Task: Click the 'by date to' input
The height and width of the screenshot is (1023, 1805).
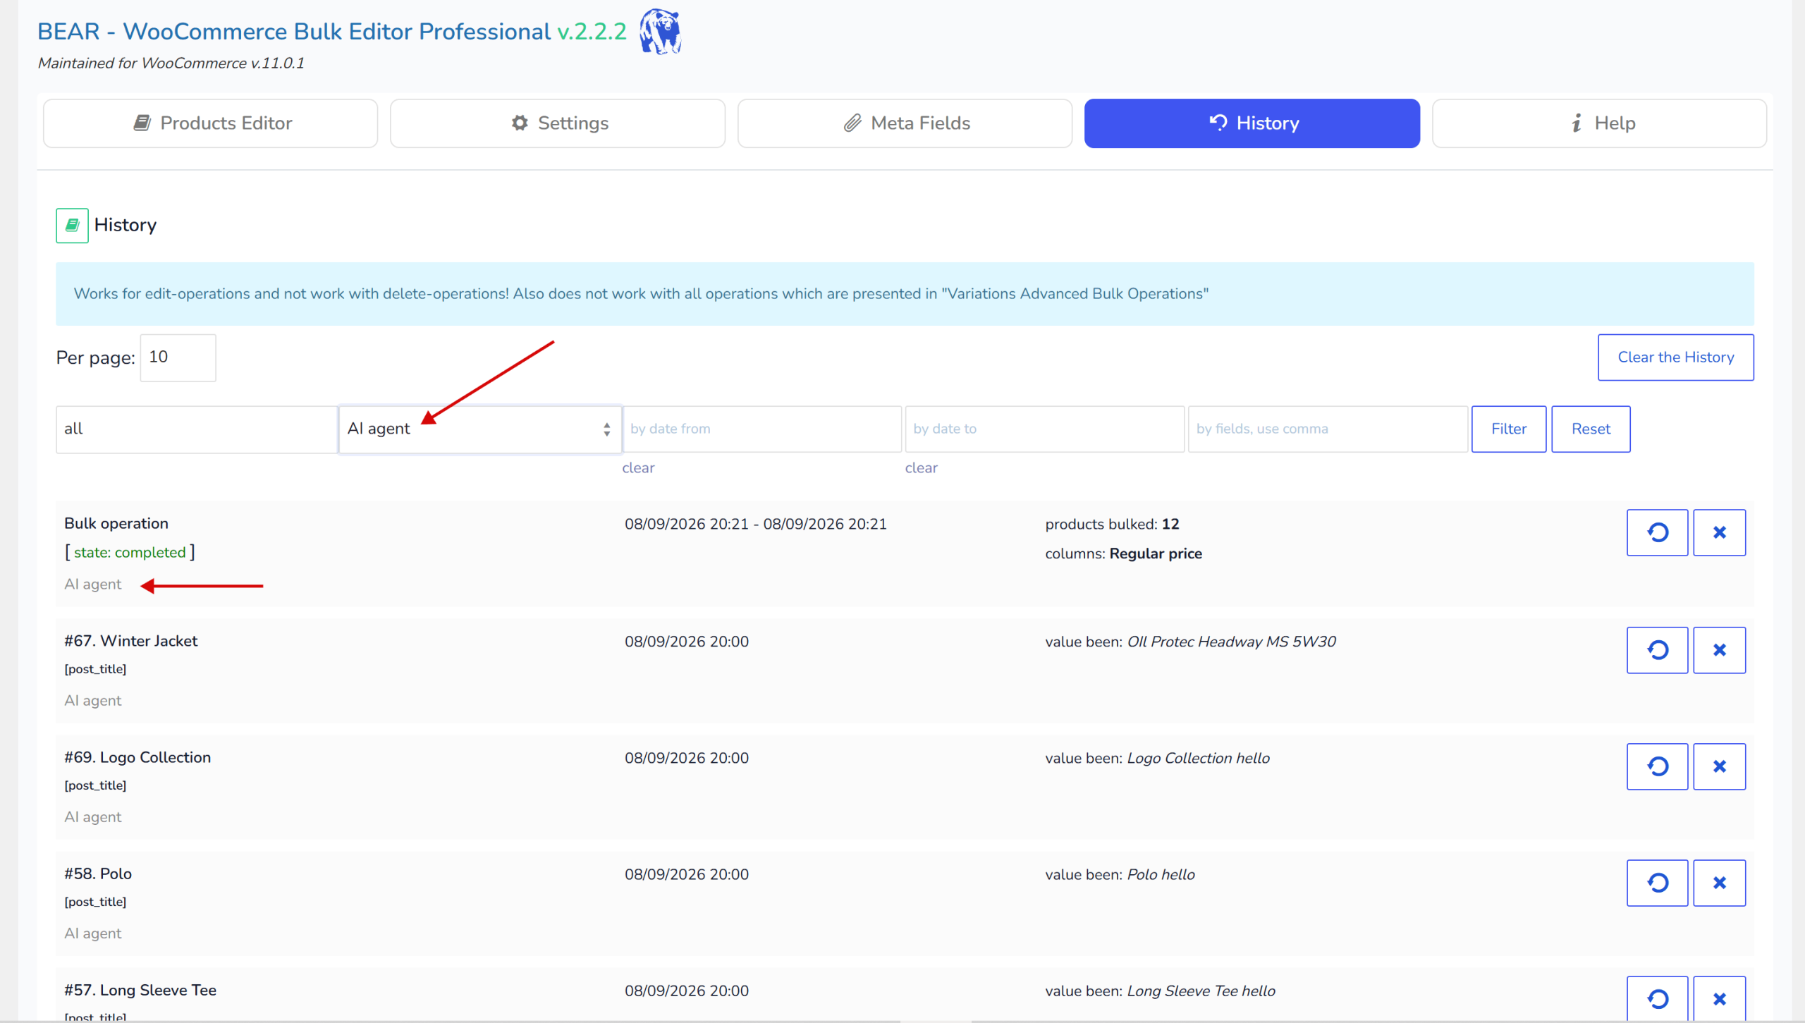Action: (1044, 429)
